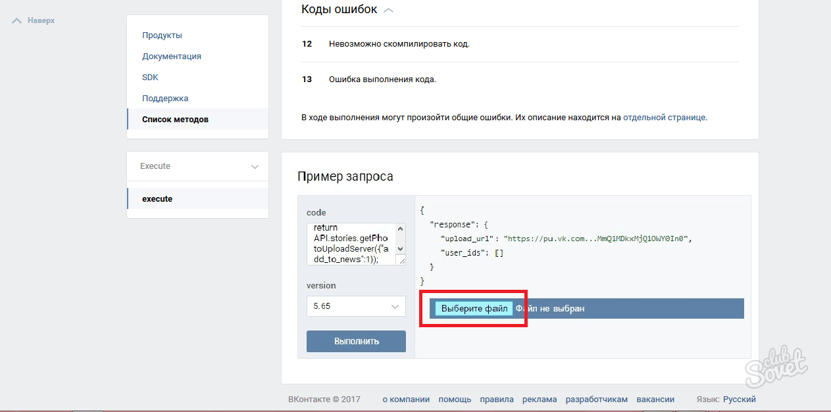Select SDK in the sidebar menu
The height and width of the screenshot is (412, 831).
click(x=150, y=78)
